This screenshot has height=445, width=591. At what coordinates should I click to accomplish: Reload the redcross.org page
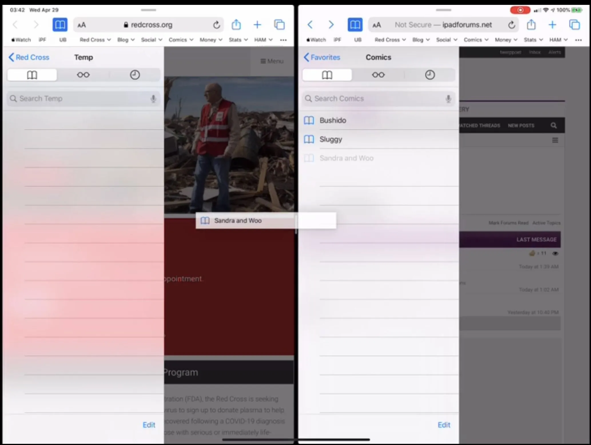click(x=216, y=25)
